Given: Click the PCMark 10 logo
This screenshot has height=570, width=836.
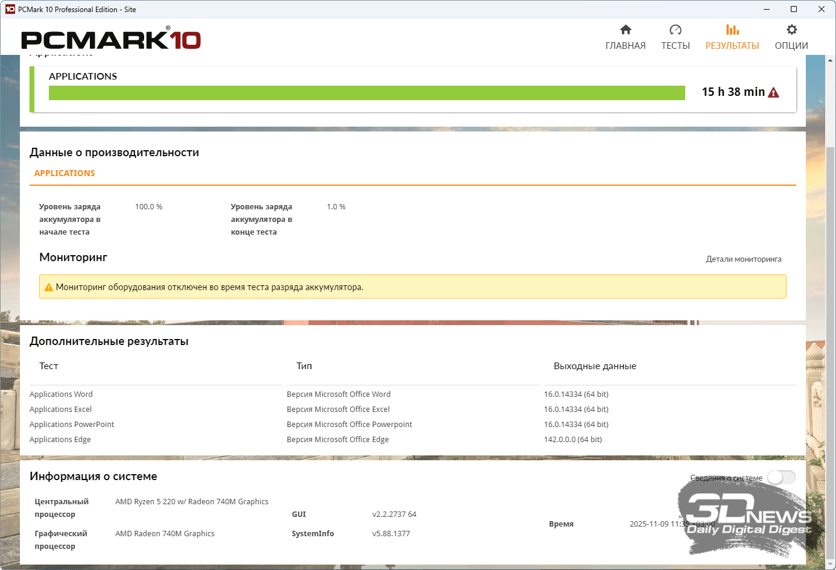Looking at the screenshot, I should (x=111, y=40).
